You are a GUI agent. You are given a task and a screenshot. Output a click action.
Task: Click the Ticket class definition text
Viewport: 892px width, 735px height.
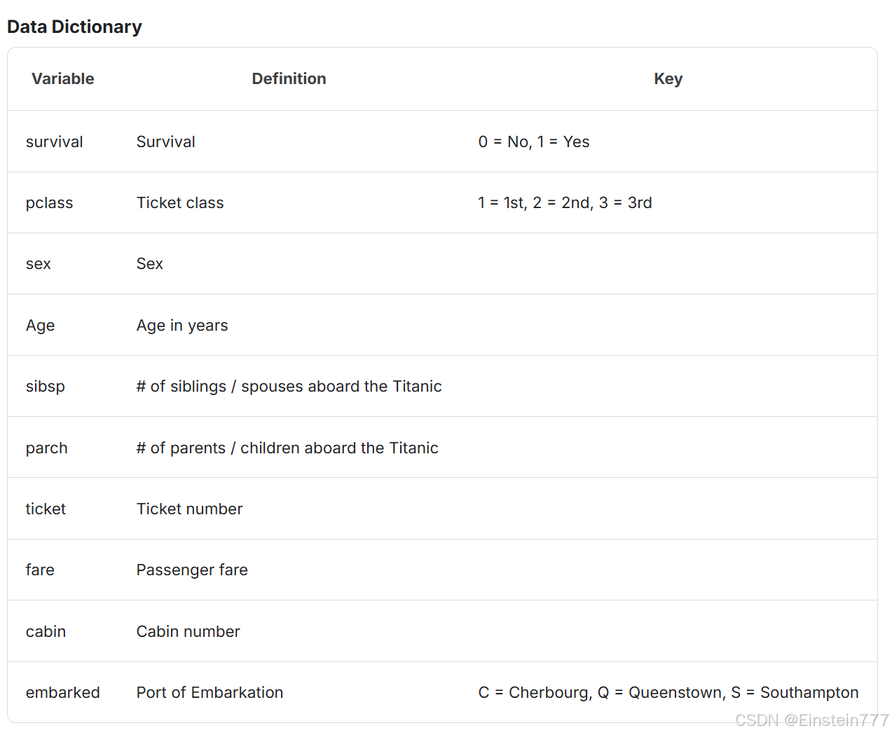180,202
